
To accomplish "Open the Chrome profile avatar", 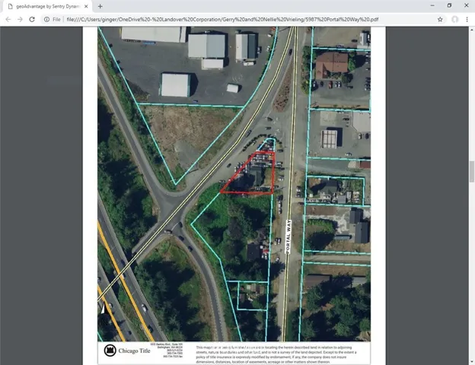I will pos(454,19).
